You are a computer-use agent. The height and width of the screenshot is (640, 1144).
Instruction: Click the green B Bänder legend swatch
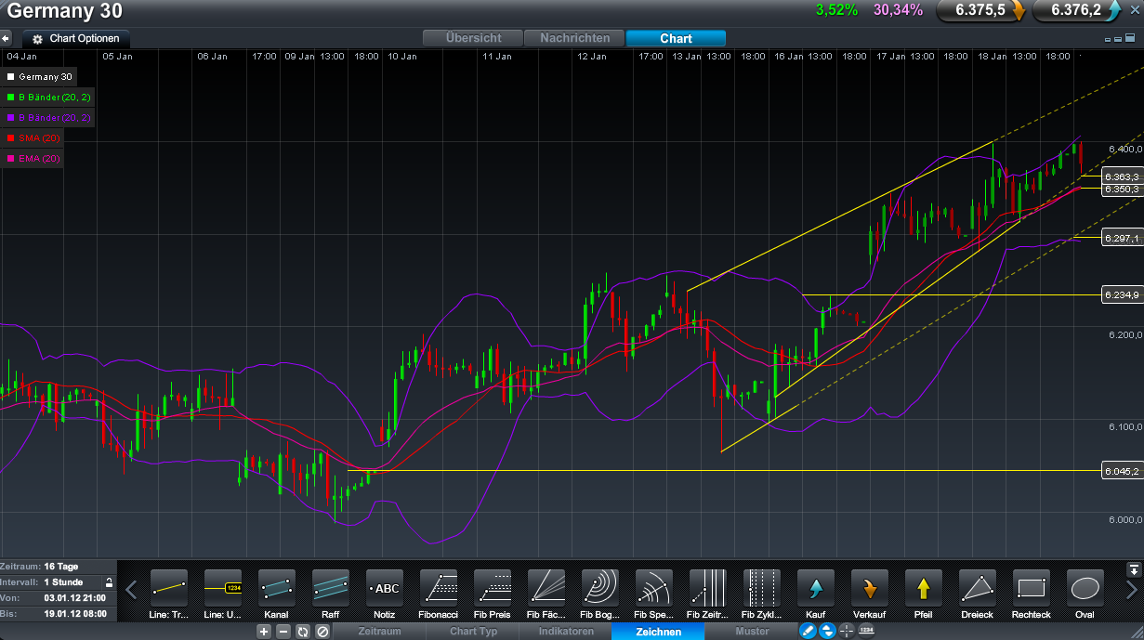[x=8, y=97]
